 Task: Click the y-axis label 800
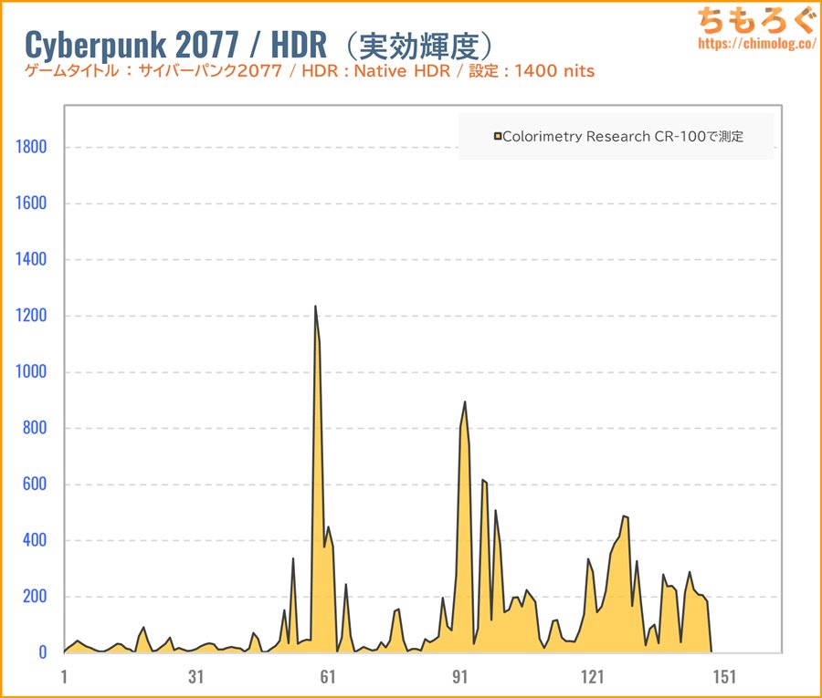[35, 428]
